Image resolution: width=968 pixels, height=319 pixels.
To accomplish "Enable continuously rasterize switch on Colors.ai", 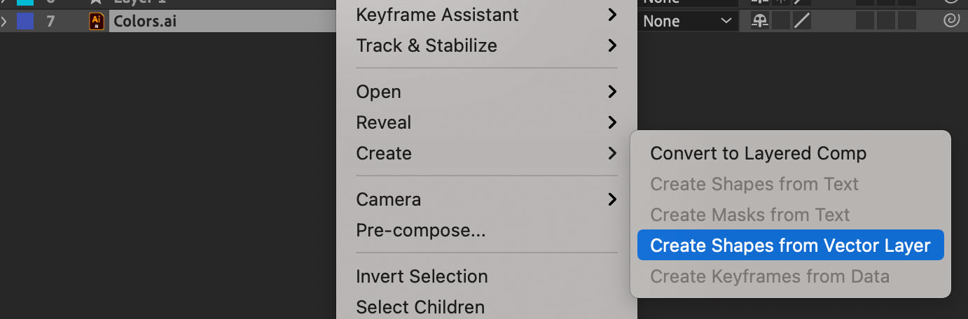I will click(781, 22).
